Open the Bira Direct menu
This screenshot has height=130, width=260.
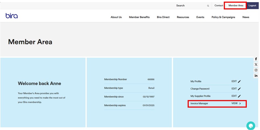[163, 17]
